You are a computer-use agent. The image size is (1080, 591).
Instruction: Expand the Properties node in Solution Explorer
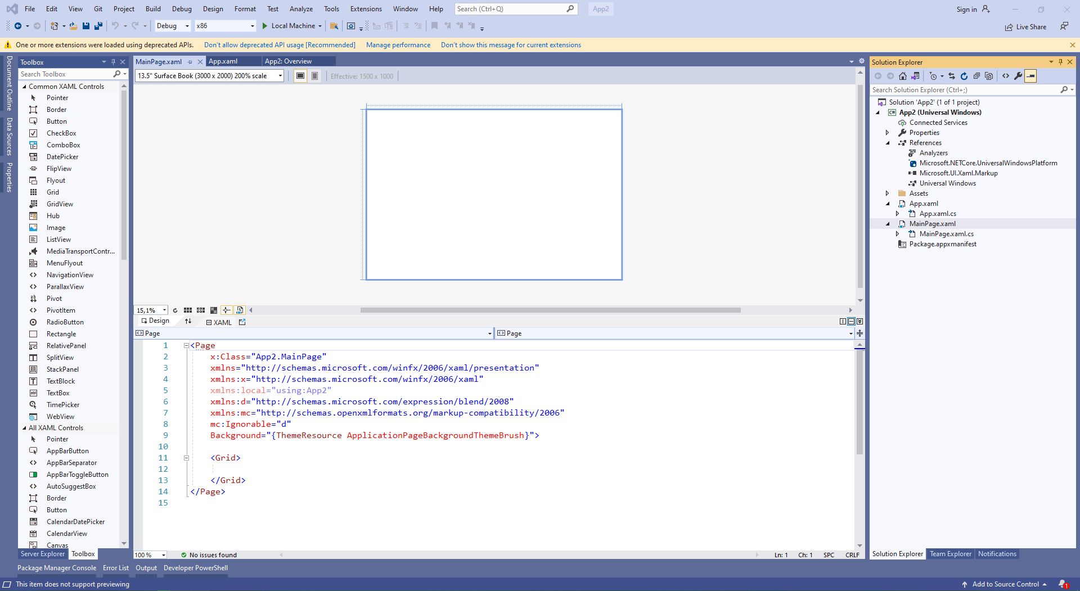888,132
